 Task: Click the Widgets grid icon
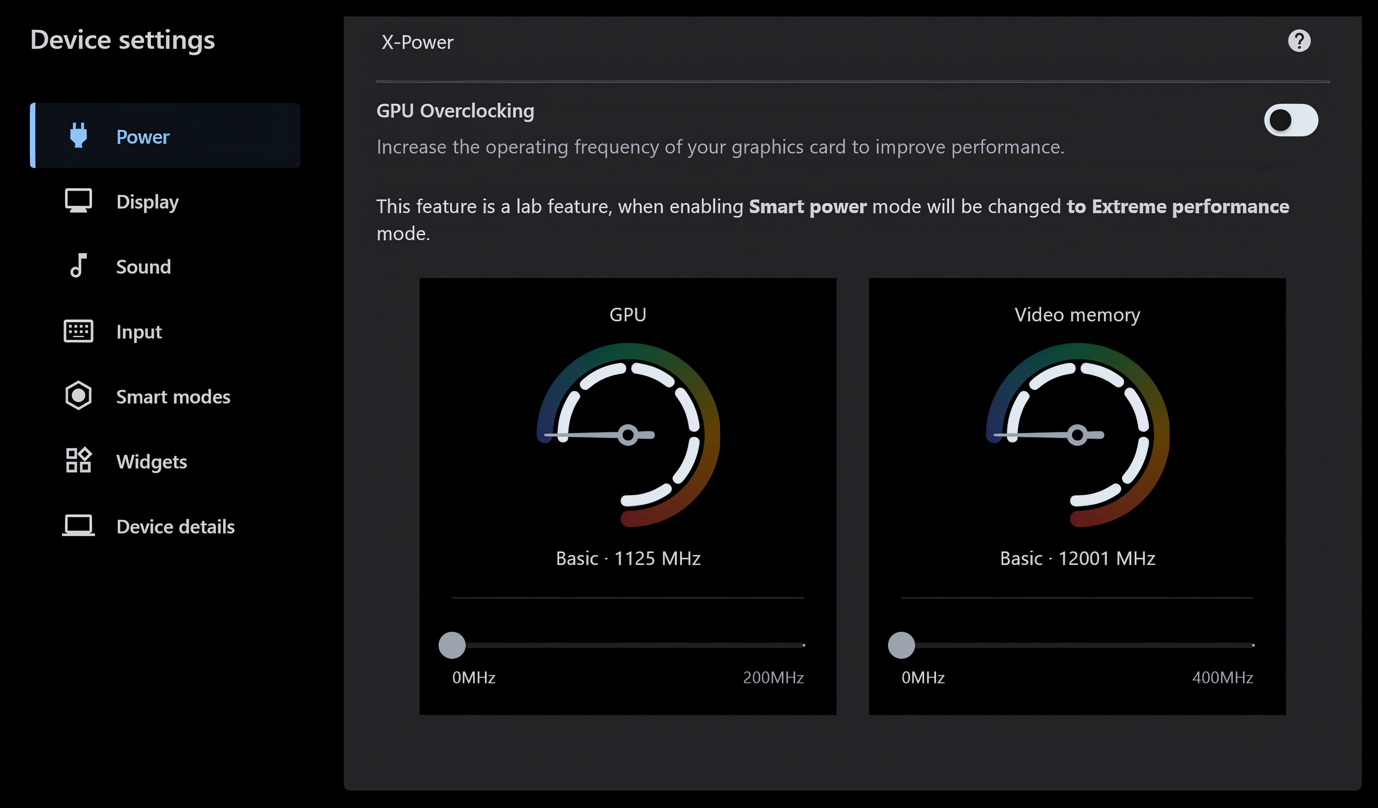pos(78,460)
